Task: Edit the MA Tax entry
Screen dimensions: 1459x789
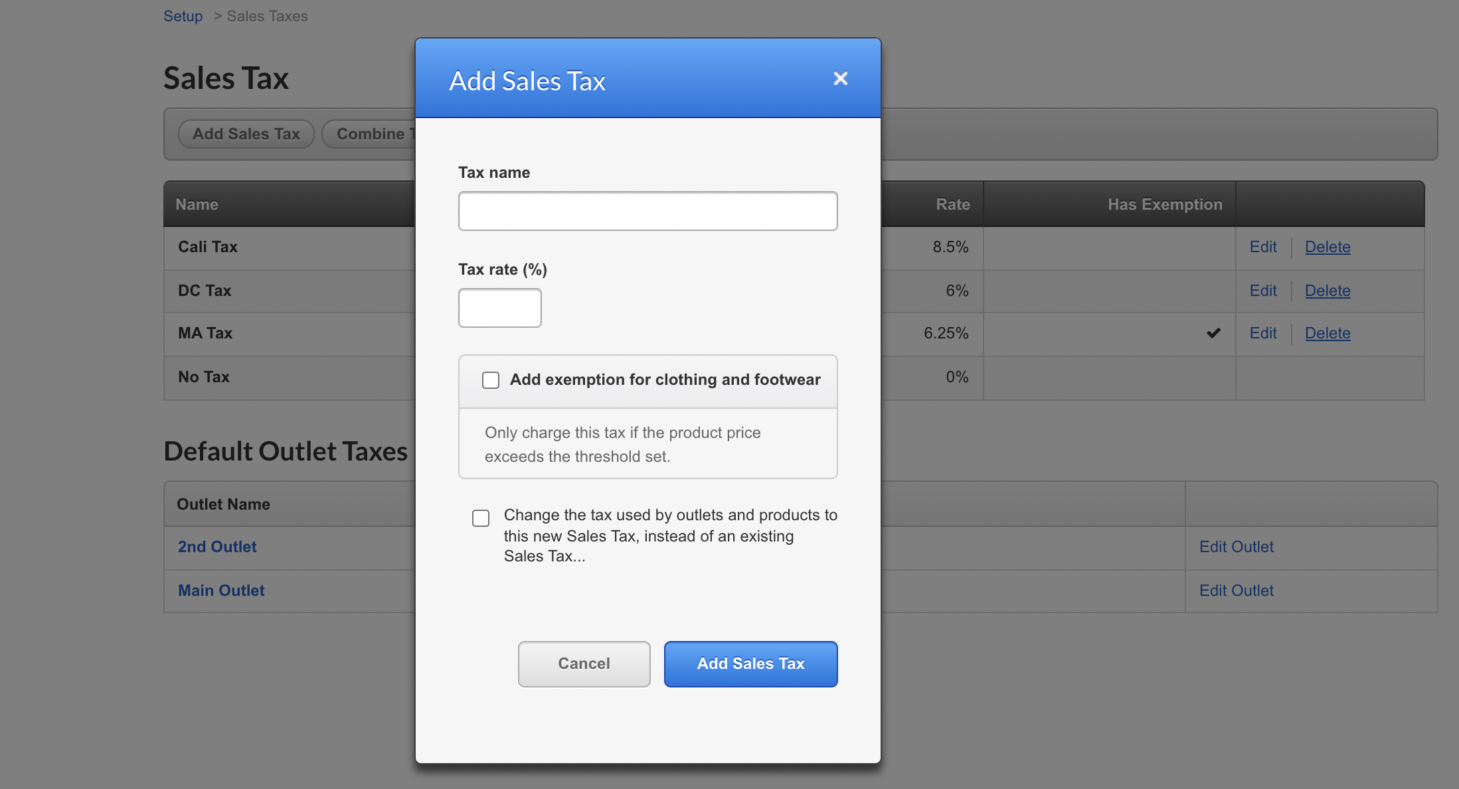Action: [1262, 333]
